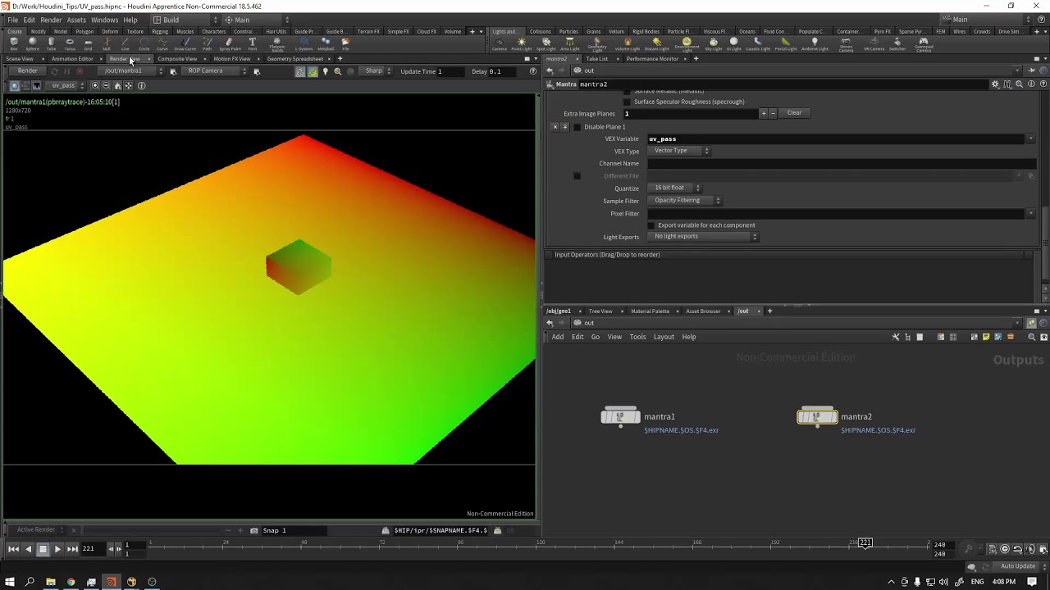Select the L-System shelf tool
The width and height of the screenshot is (1050, 590).
click(304, 43)
